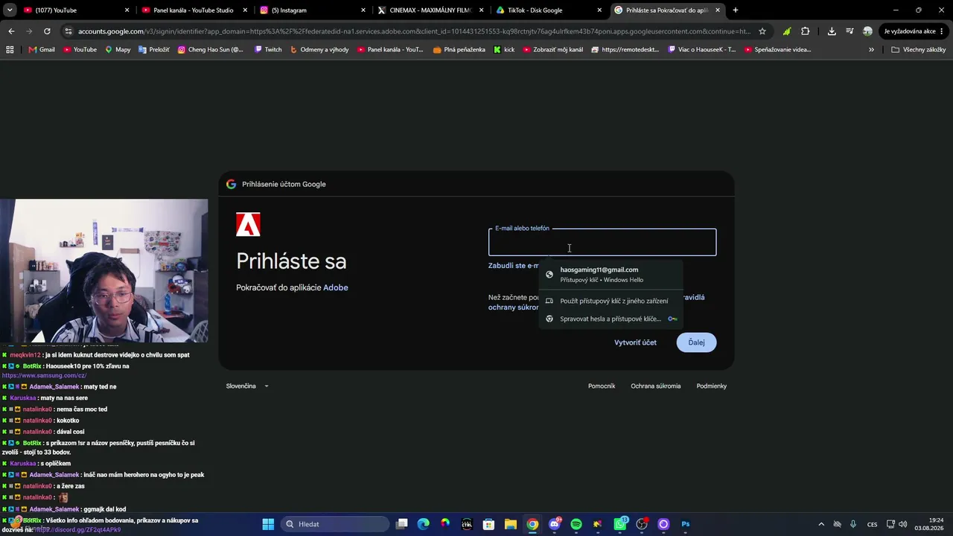The width and height of the screenshot is (953, 536).
Task: Open the Twitch bookmark
Action: click(267, 50)
